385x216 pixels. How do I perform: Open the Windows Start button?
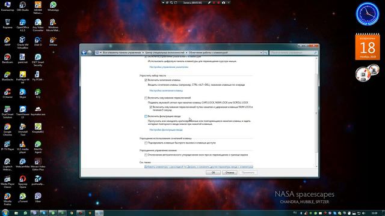coord(5,212)
